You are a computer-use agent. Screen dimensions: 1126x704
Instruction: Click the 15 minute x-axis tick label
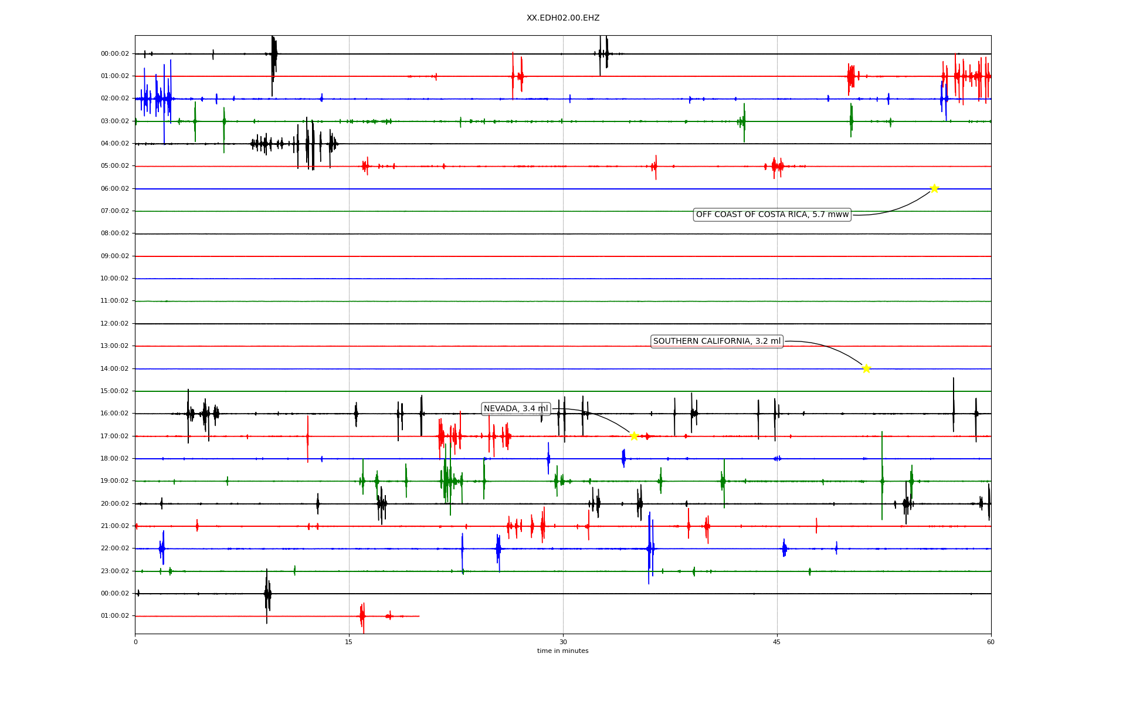tap(349, 642)
